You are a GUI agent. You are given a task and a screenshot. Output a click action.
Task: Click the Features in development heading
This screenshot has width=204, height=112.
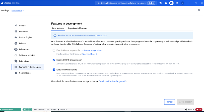66,23
